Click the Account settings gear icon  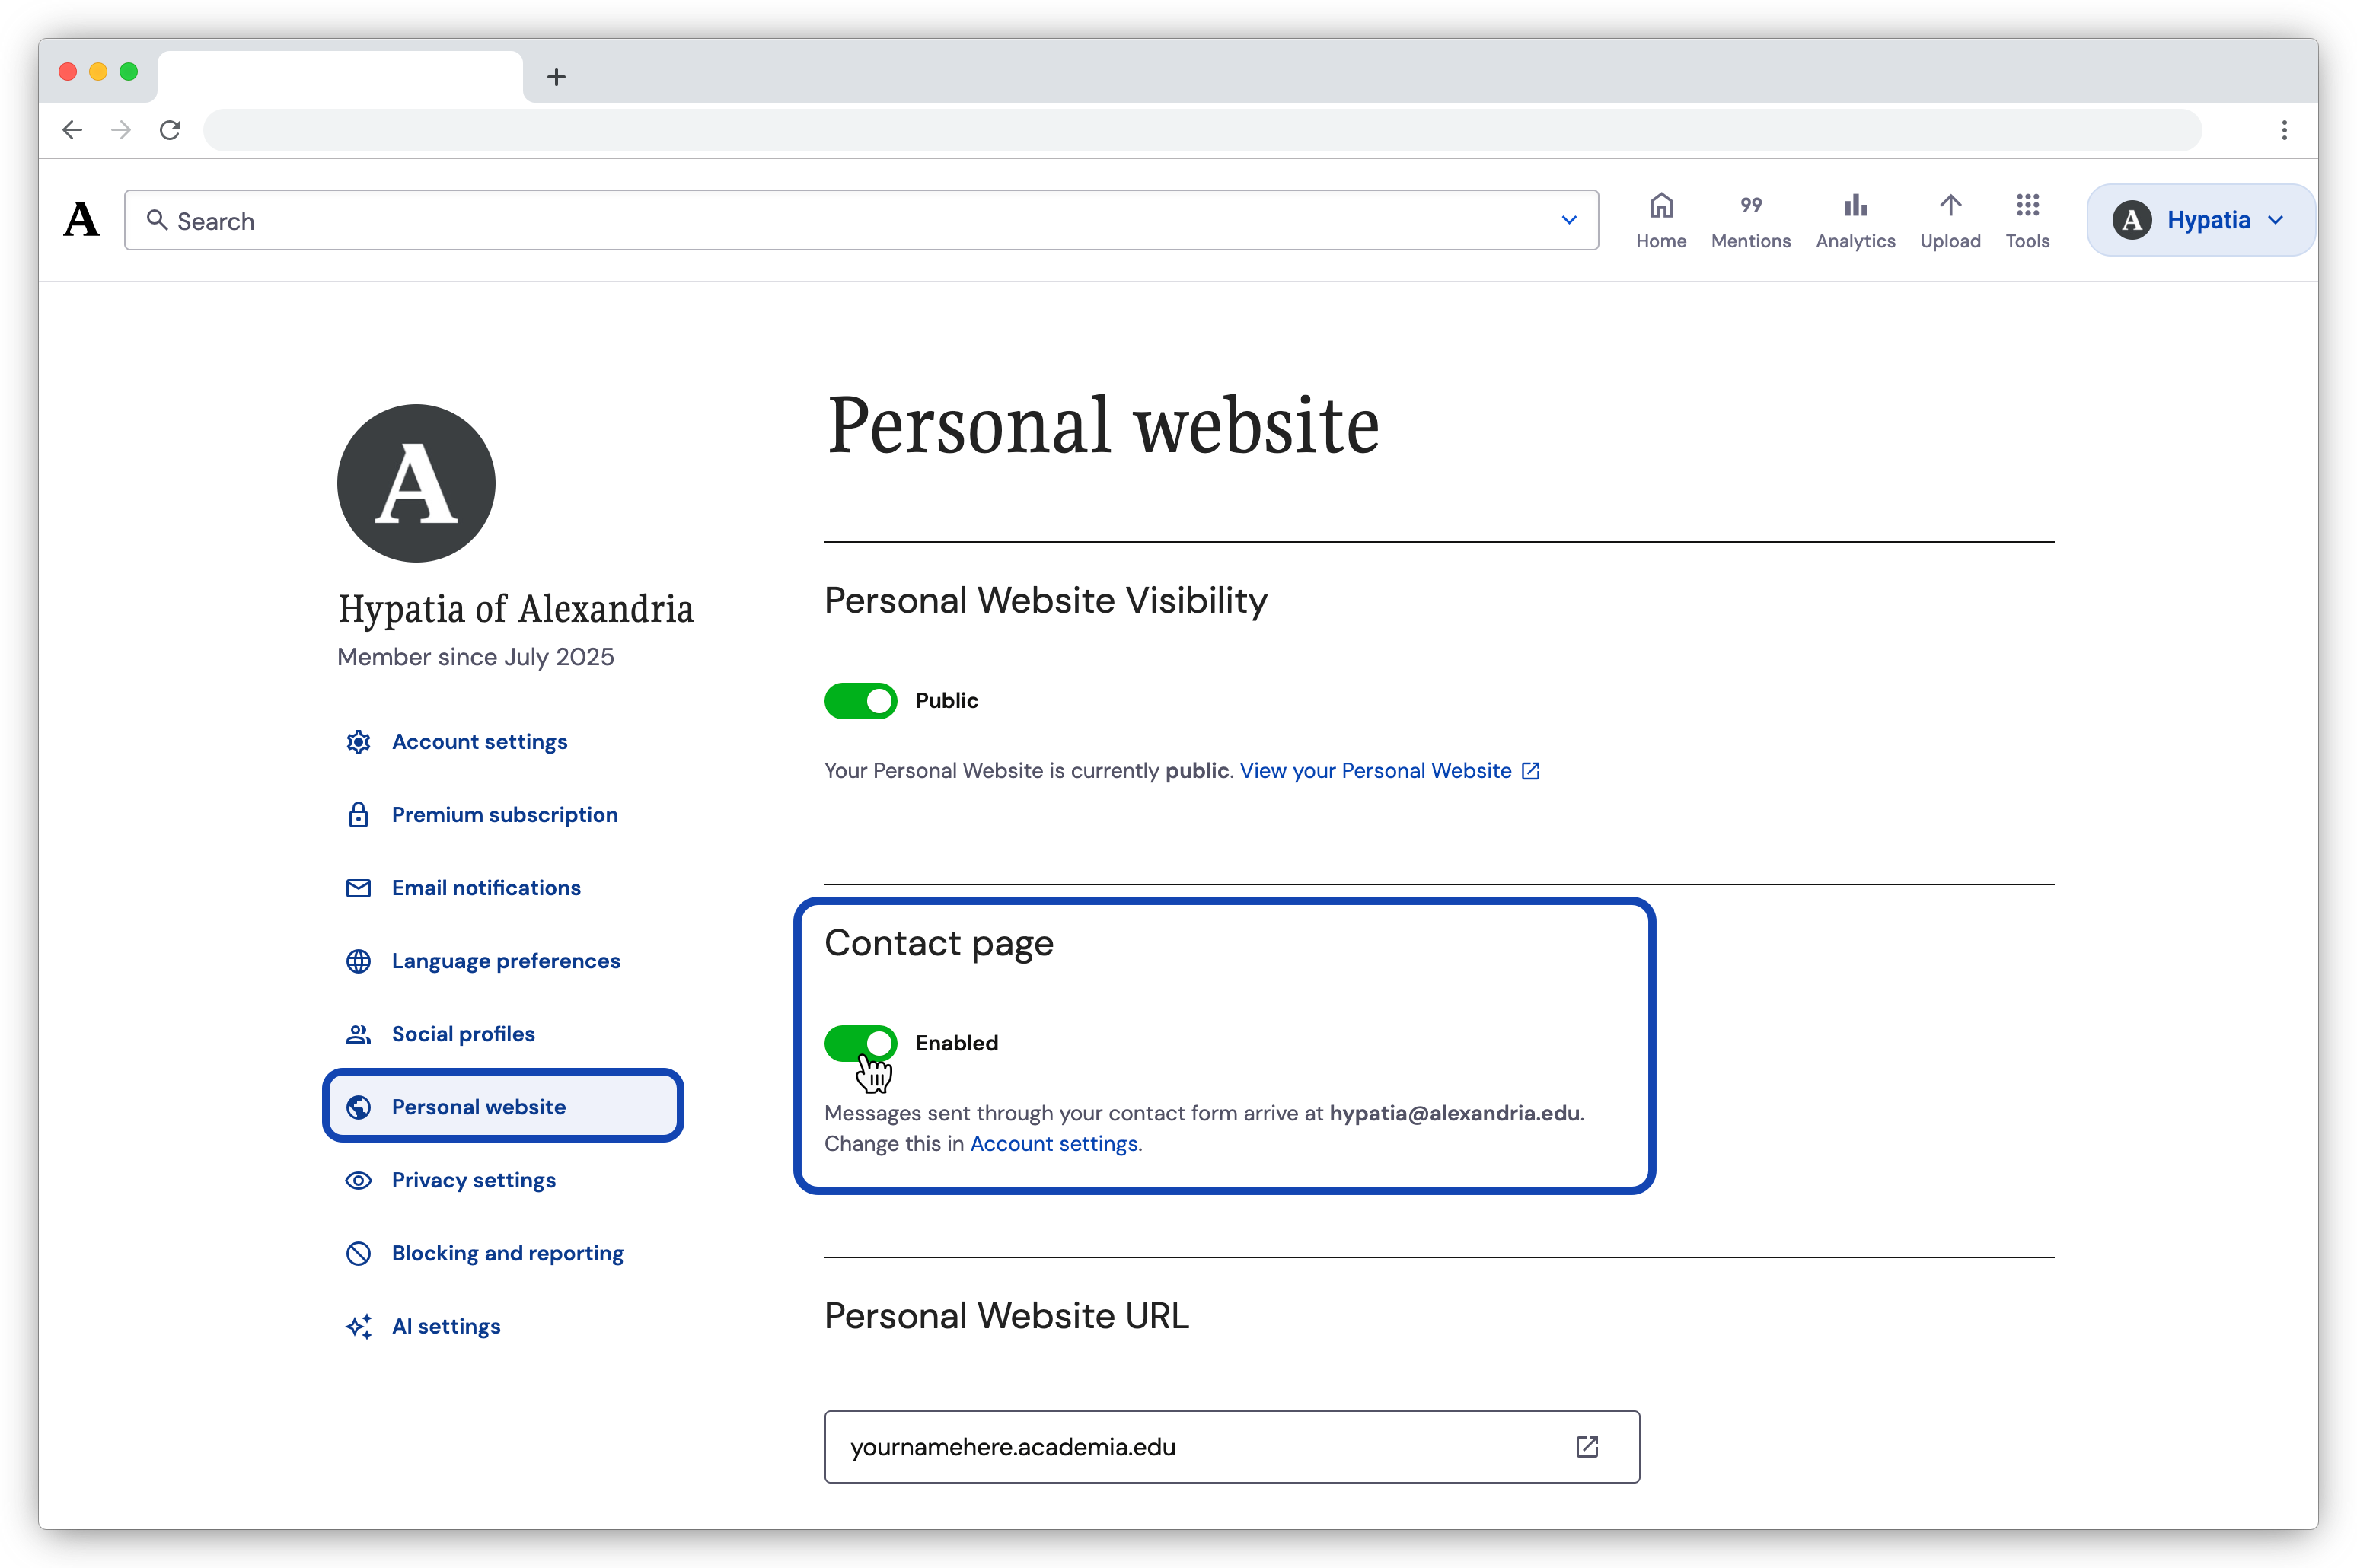[x=358, y=742]
